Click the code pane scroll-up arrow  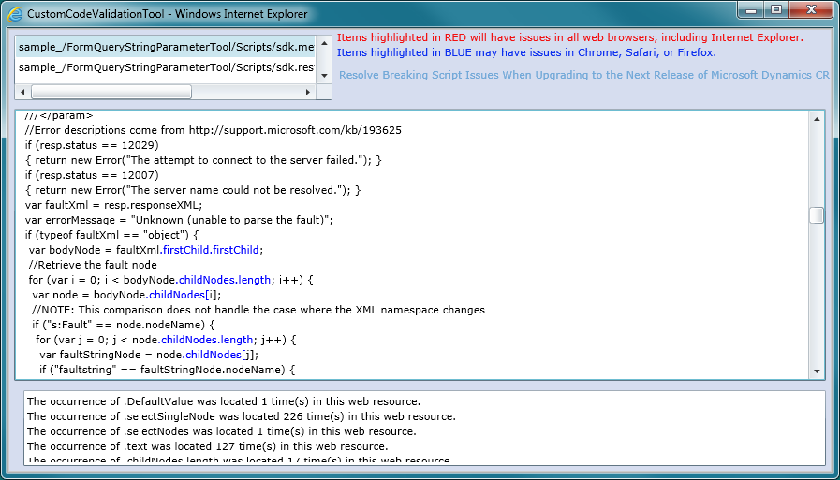(x=817, y=120)
